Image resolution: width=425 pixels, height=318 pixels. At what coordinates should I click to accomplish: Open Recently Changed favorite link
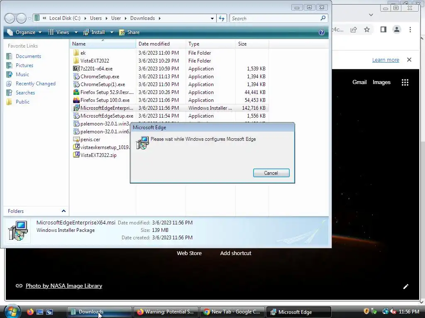click(36, 84)
